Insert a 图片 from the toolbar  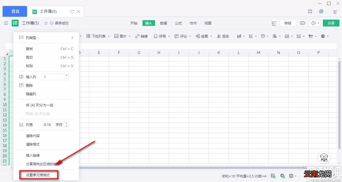click(122, 36)
